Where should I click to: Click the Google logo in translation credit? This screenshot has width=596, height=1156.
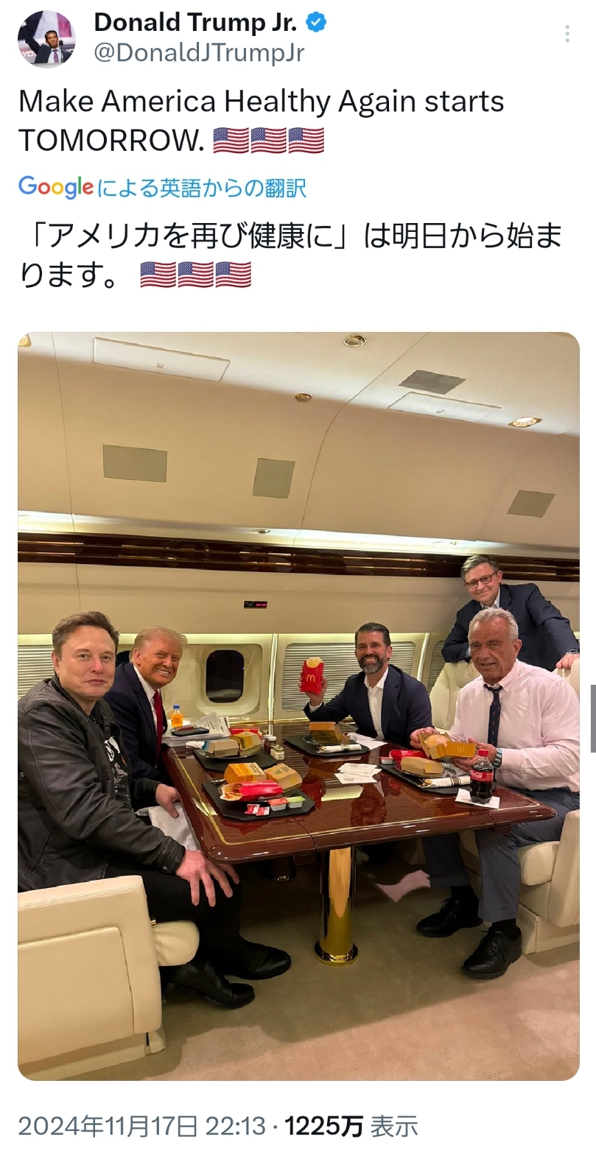pyautogui.click(x=56, y=186)
